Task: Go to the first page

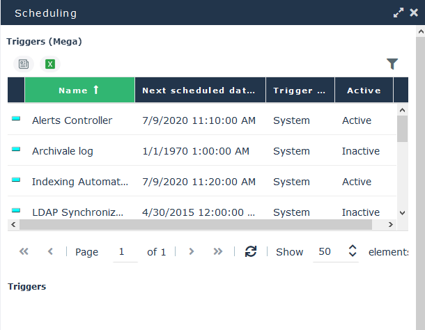Action: click(x=24, y=252)
